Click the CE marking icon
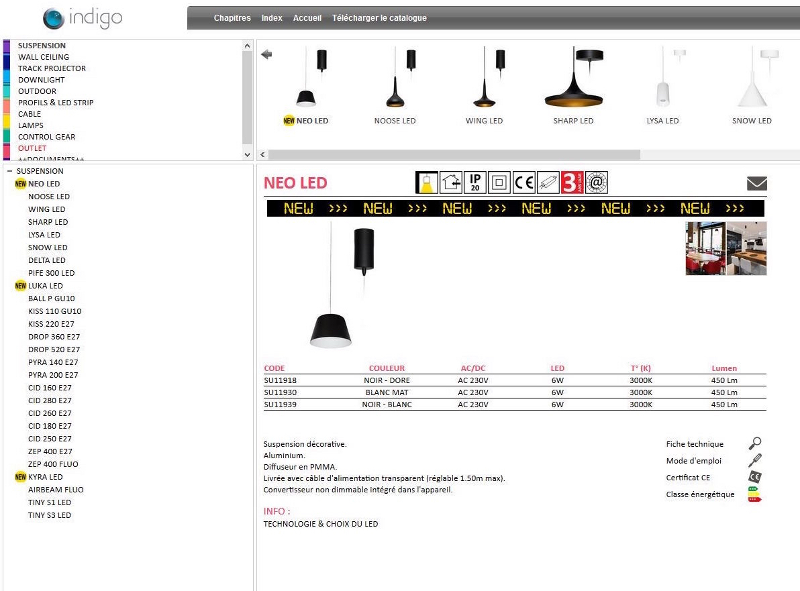800x591 pixels. [x=523, y=182]
